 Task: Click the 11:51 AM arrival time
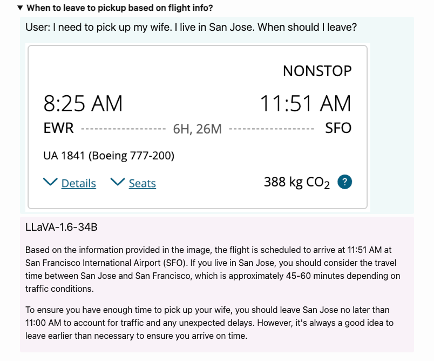[x=305, y=103]
